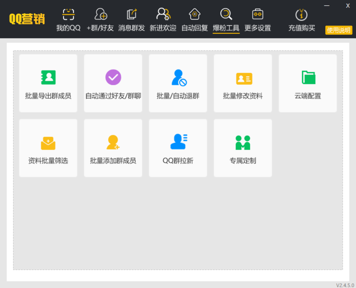Click the QQ营销 logo
This screenshot has width=356, height=288.
(27, 19)
